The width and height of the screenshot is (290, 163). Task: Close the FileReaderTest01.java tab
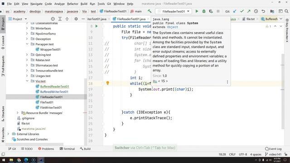point(148,19)
